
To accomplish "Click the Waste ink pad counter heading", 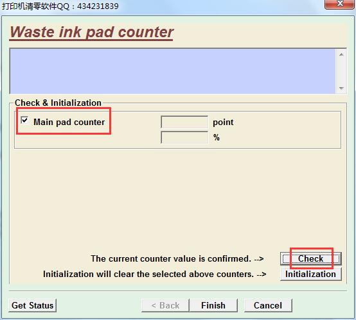I will [91, 32].
